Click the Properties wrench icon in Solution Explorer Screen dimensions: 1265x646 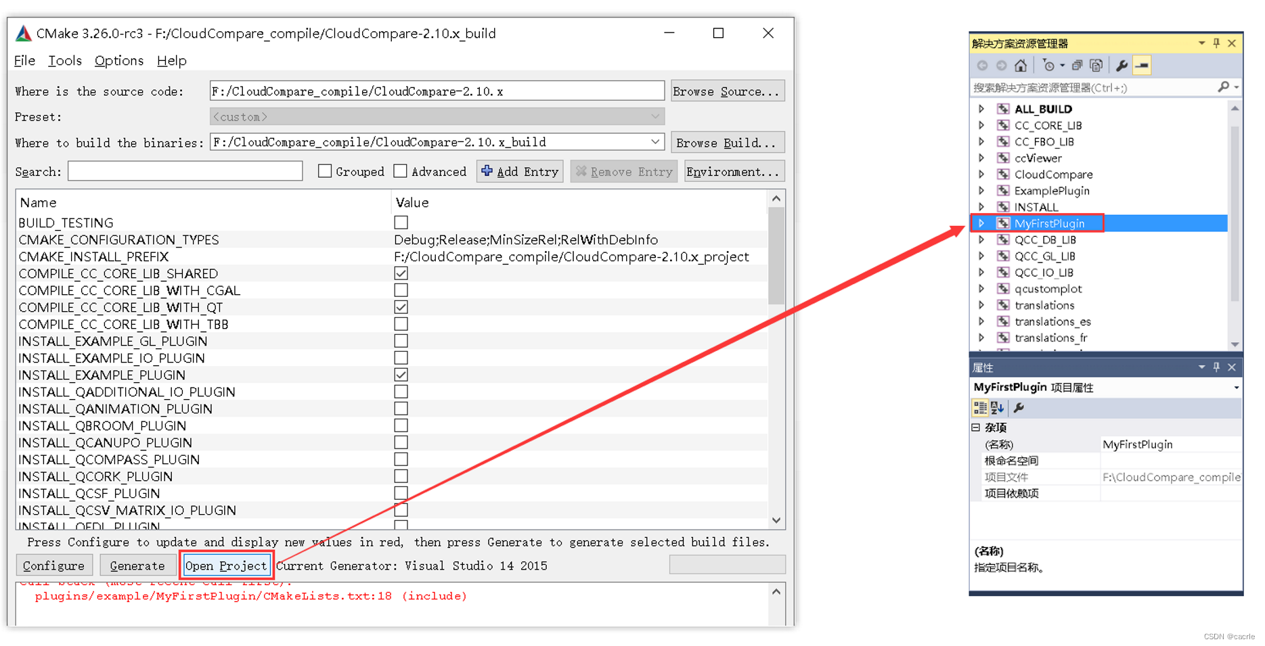1122,65
